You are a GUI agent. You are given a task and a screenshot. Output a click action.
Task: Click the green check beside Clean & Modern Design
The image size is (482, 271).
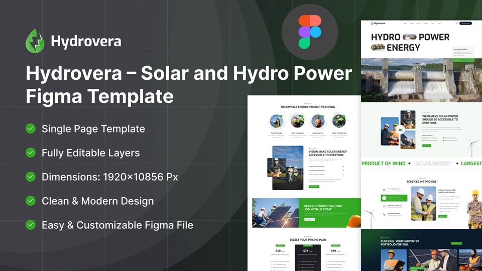[x=31, y=201]
